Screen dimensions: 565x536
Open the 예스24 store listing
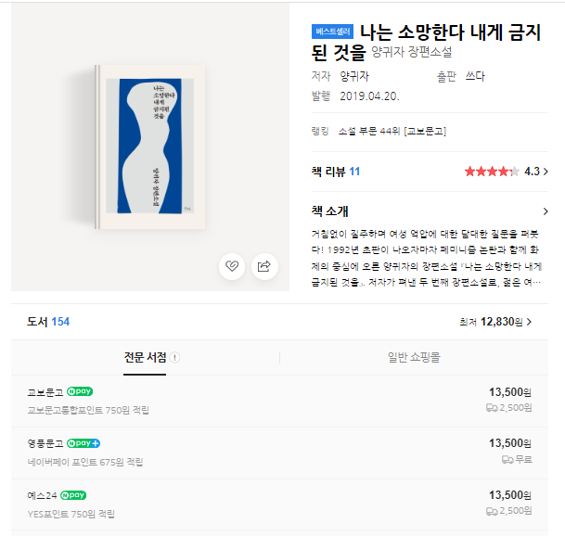tap(41, 495)
